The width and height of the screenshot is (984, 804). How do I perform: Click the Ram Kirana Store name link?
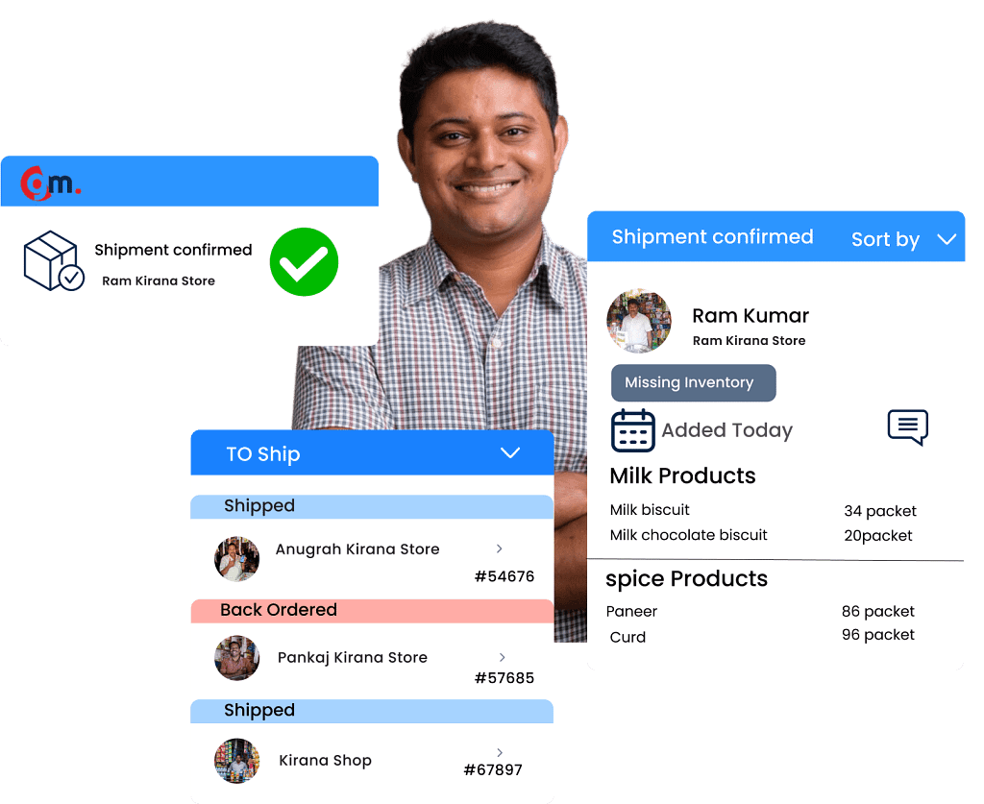[x=159, y=280]
